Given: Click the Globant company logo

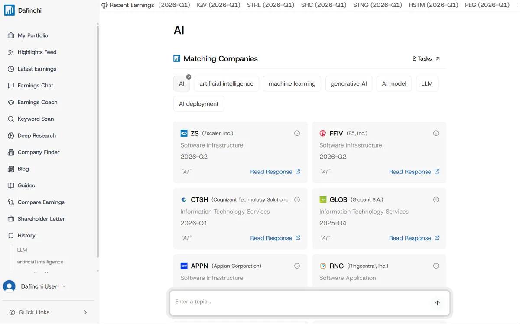Looking at the screenshot, I should [x=323, y=199].
